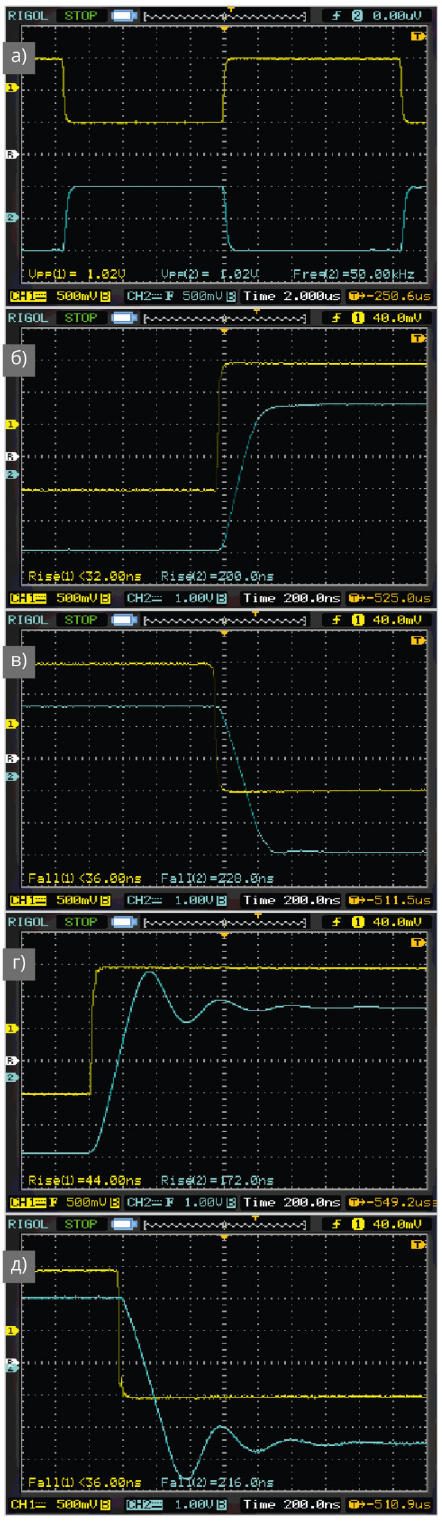
Task: Click the orange trigger position arrow in panel г)
Action: 224,935
